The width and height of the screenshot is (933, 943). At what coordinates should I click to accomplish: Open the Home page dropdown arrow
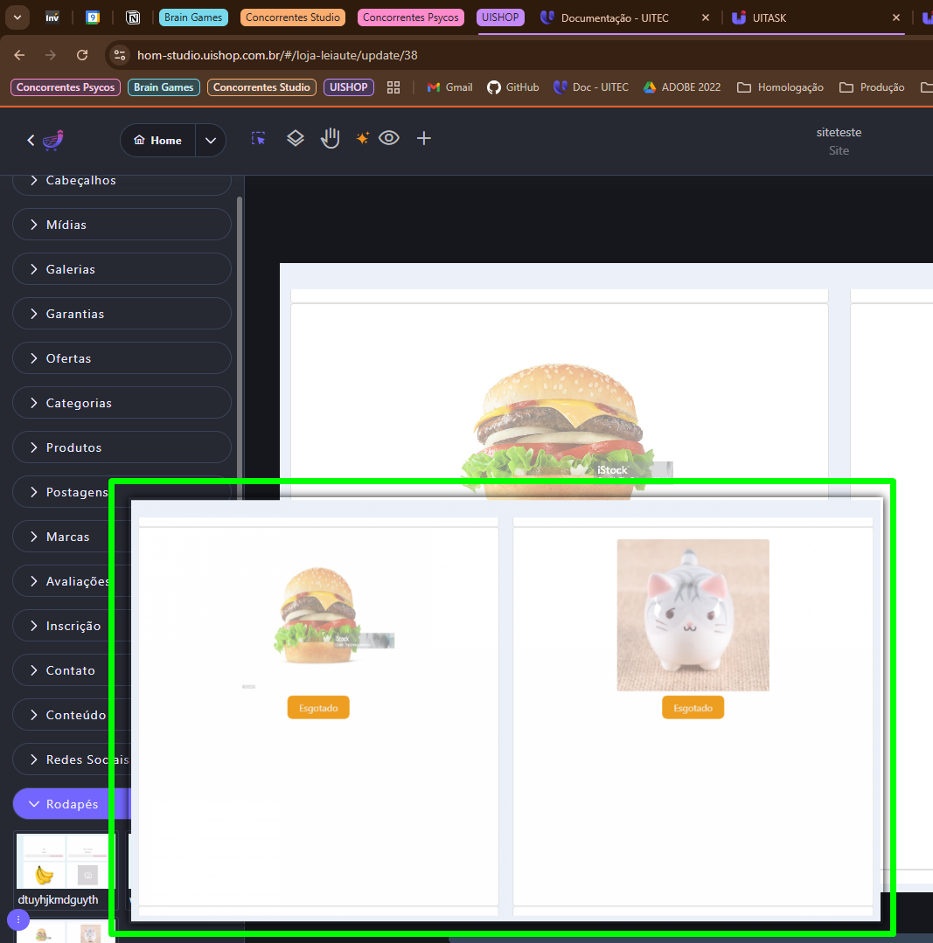point(211,141)
